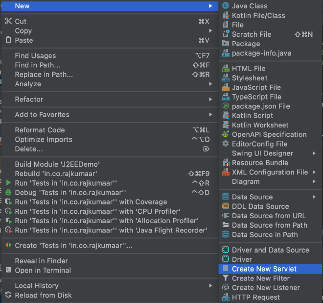Click the Kotlin File/Class icon
323x303 pixels.
(x=226, y=16)
